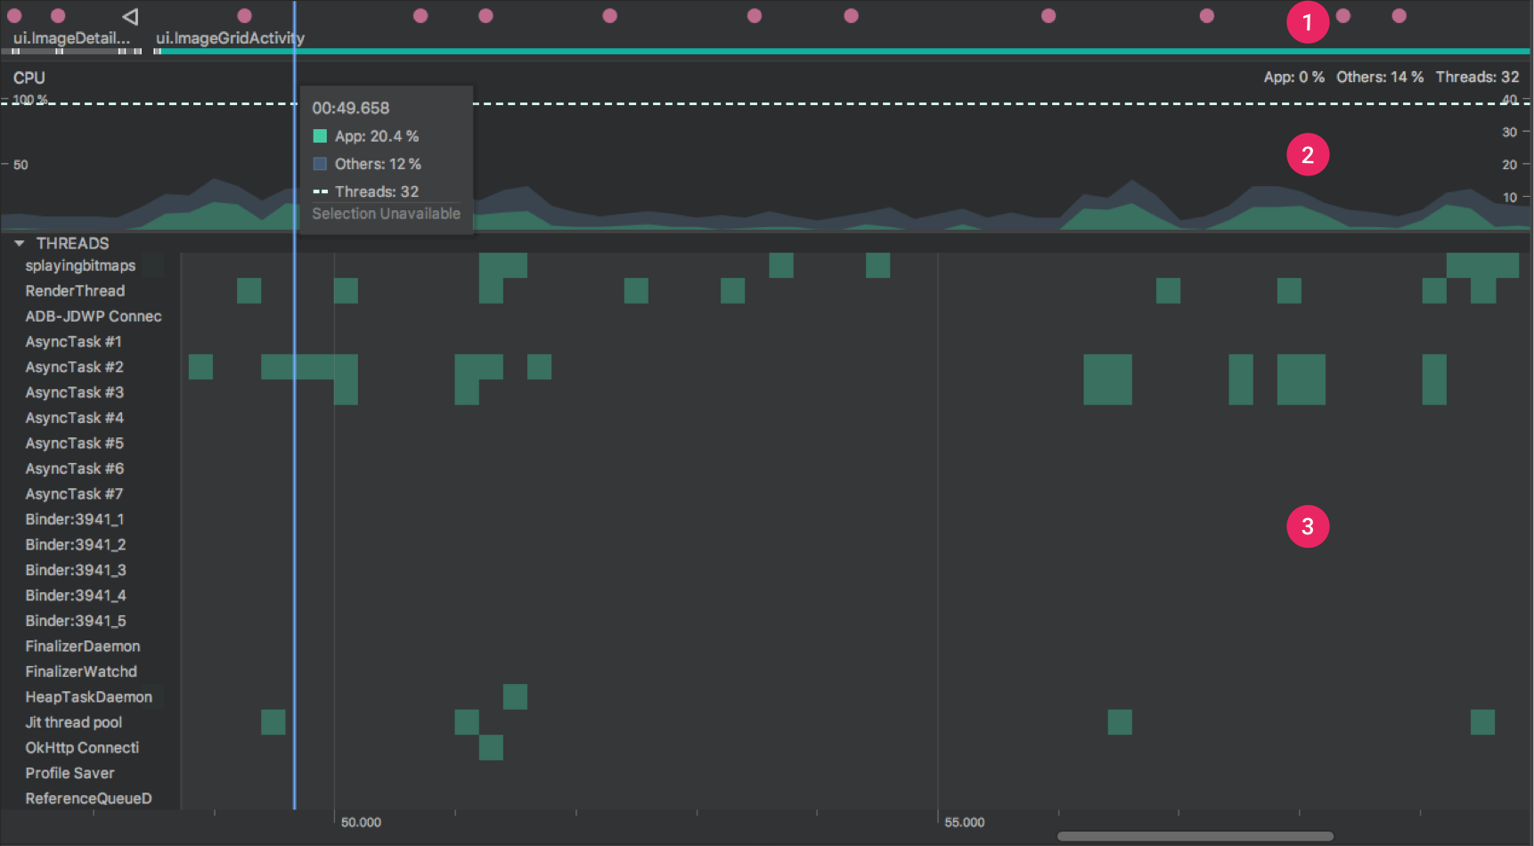1534x846 pixels.
Task: Select the RenderThread thread row
Action: (x=75, y=290)
